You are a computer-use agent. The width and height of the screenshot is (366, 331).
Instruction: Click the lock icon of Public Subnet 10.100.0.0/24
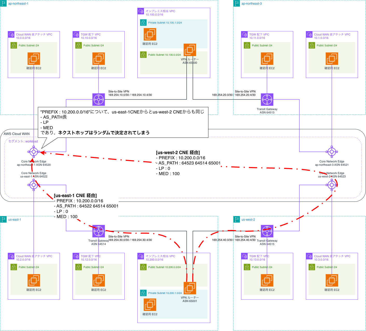tap(143, 55)
